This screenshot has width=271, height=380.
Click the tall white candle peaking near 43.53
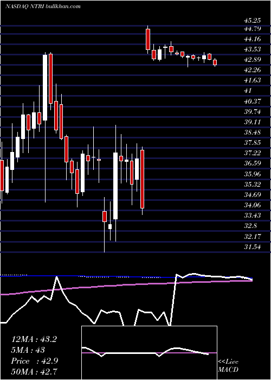click(45, 87)
